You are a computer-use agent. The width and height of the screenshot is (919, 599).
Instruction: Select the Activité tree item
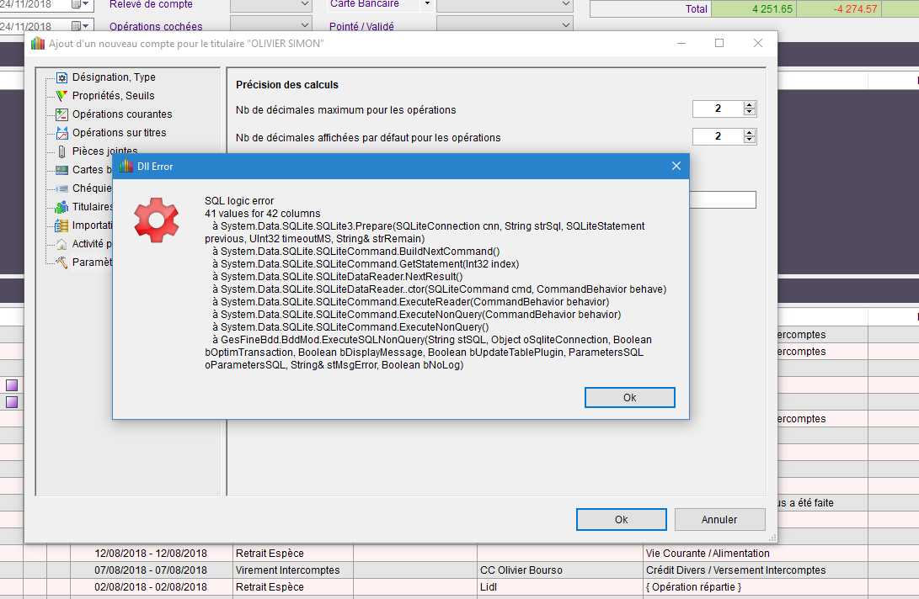[x=93, y=244]
